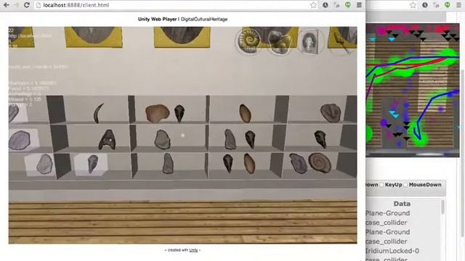This screenshot has height=261, width=465.
Task: Click the browser forward arrow
Action: tap(16, 5)
